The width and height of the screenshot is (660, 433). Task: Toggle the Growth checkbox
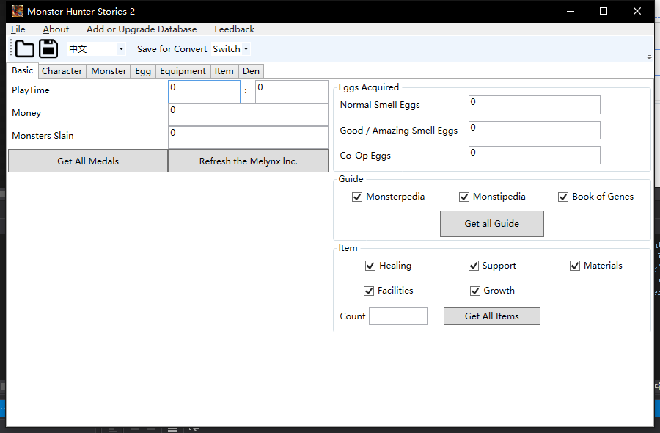point(475,291)
